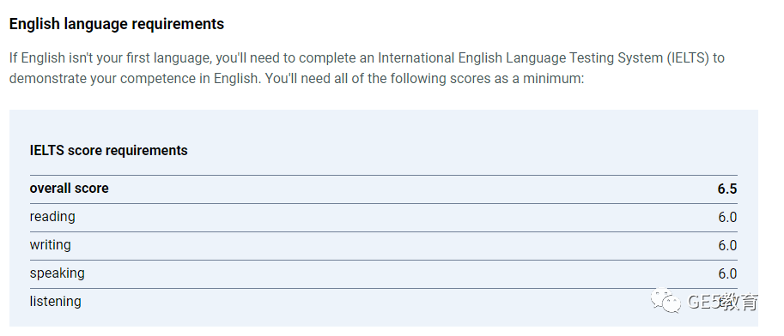
Task: Click the phrase International English Language Testing System
Action: pos(520,58)
